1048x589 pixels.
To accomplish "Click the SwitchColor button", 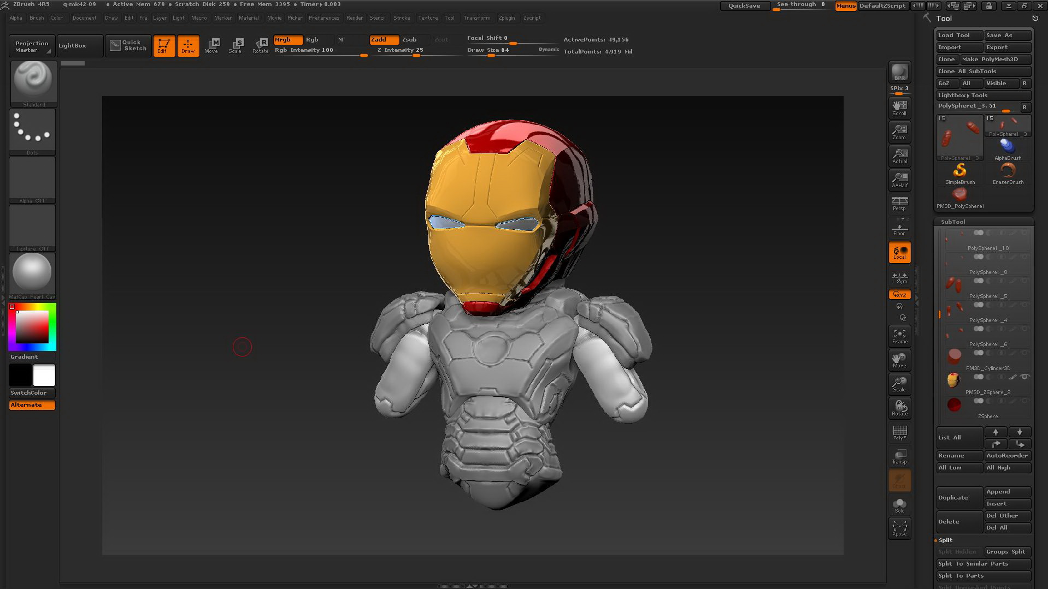I will 32,392.
